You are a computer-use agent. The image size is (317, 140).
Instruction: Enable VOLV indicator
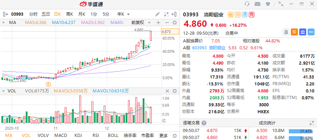(x=43, y=135)
